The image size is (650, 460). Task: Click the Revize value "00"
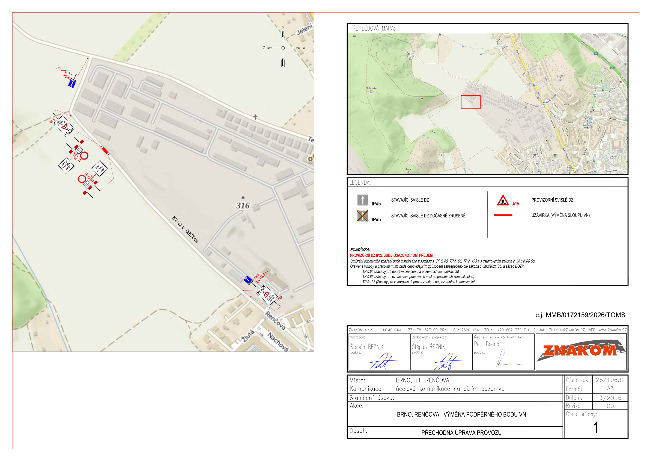(610, 406)
